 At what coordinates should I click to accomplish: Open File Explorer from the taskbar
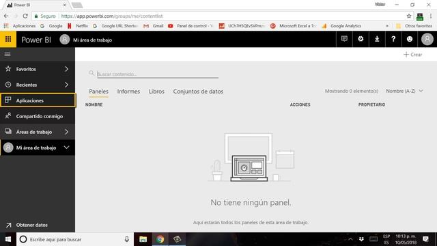pos(143,239)
